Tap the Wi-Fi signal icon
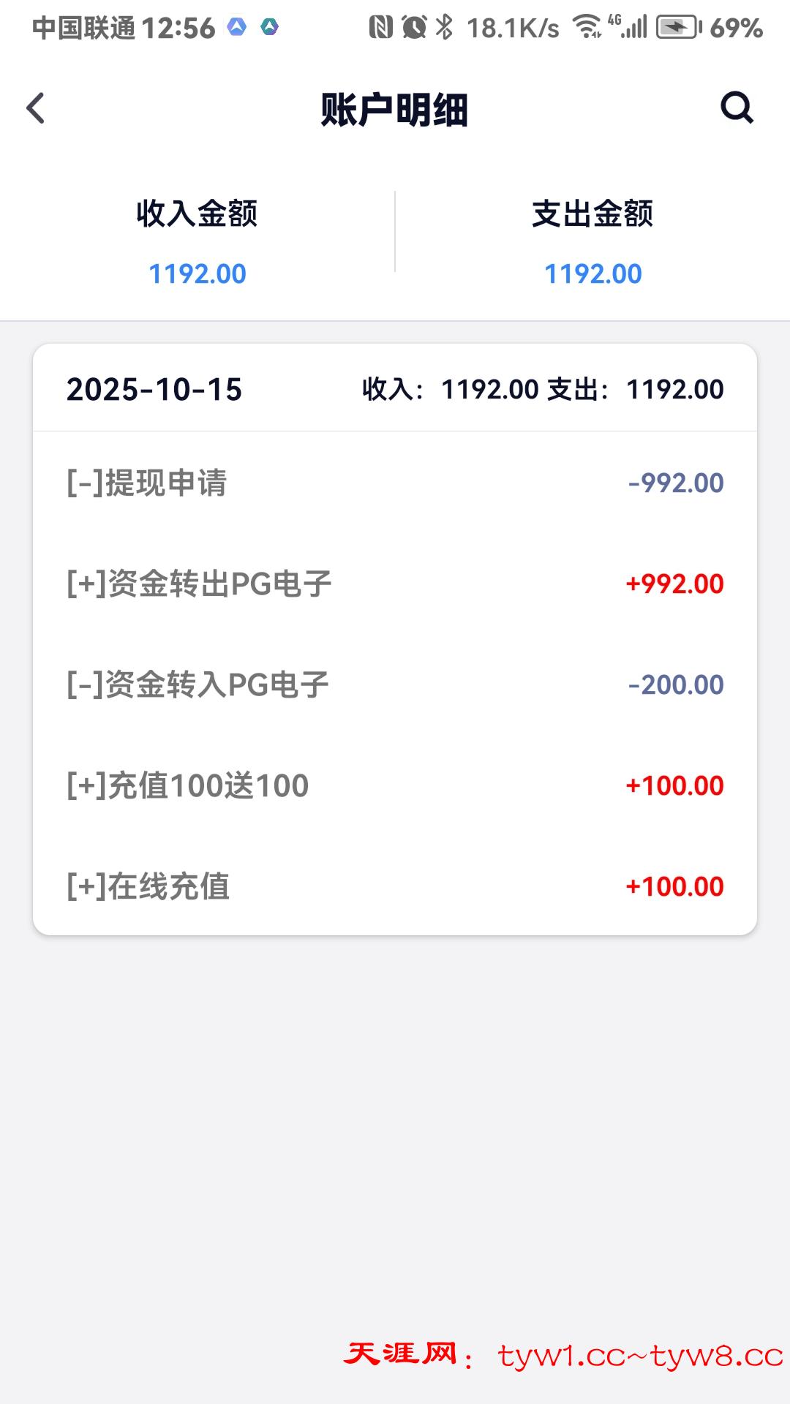This screenshot has width=790, height=1404. pyautogui.click(x=586, y=28)
